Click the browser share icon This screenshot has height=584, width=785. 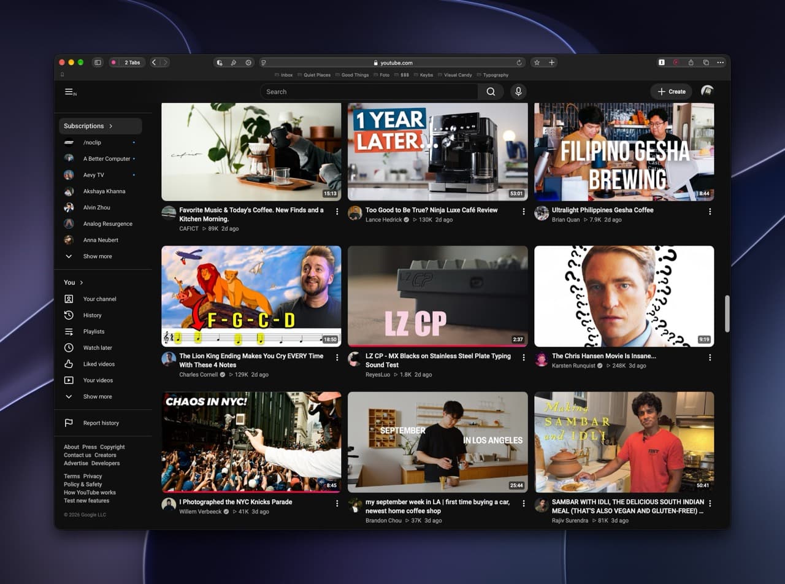coord(691,63)
